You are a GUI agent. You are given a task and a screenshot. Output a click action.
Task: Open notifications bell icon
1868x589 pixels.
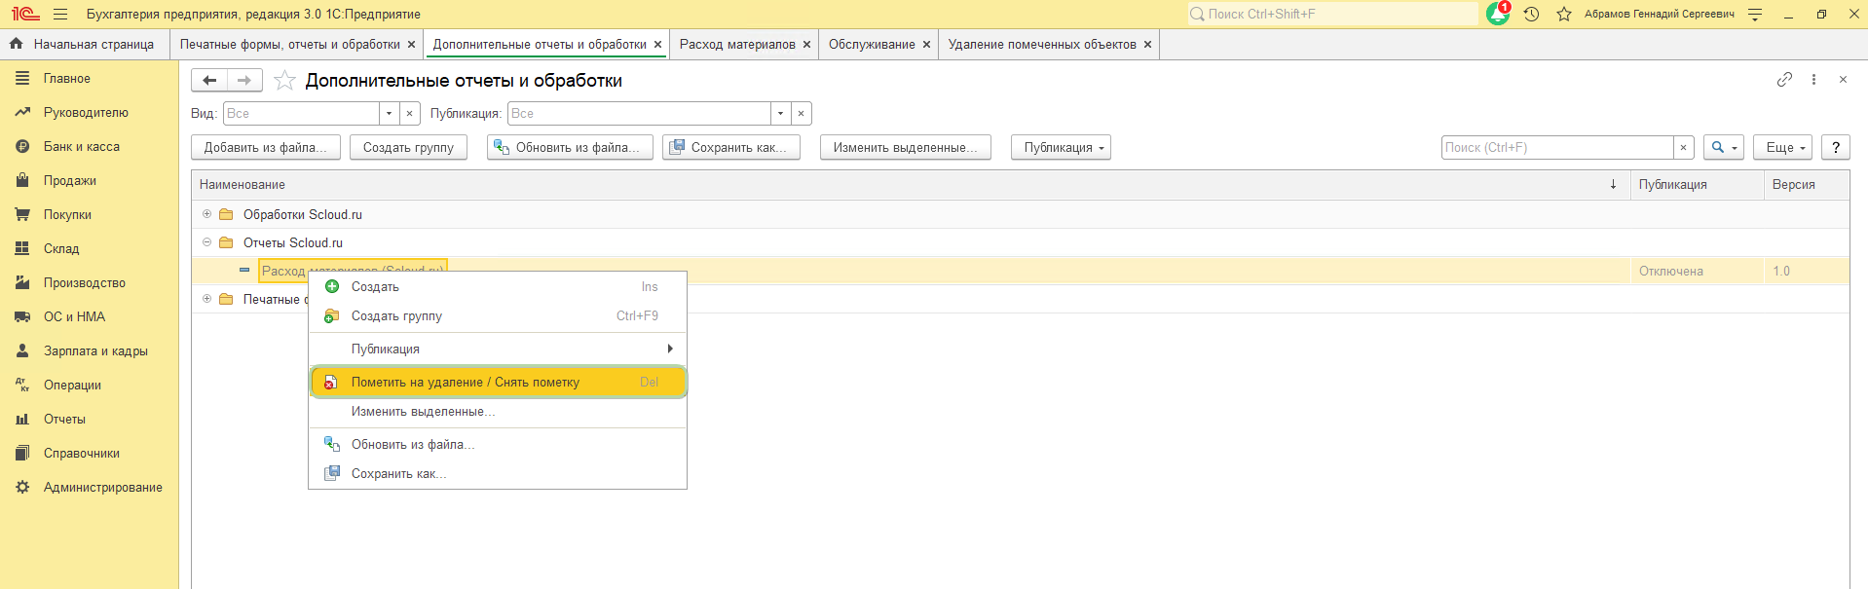(x=1498, y=14)
